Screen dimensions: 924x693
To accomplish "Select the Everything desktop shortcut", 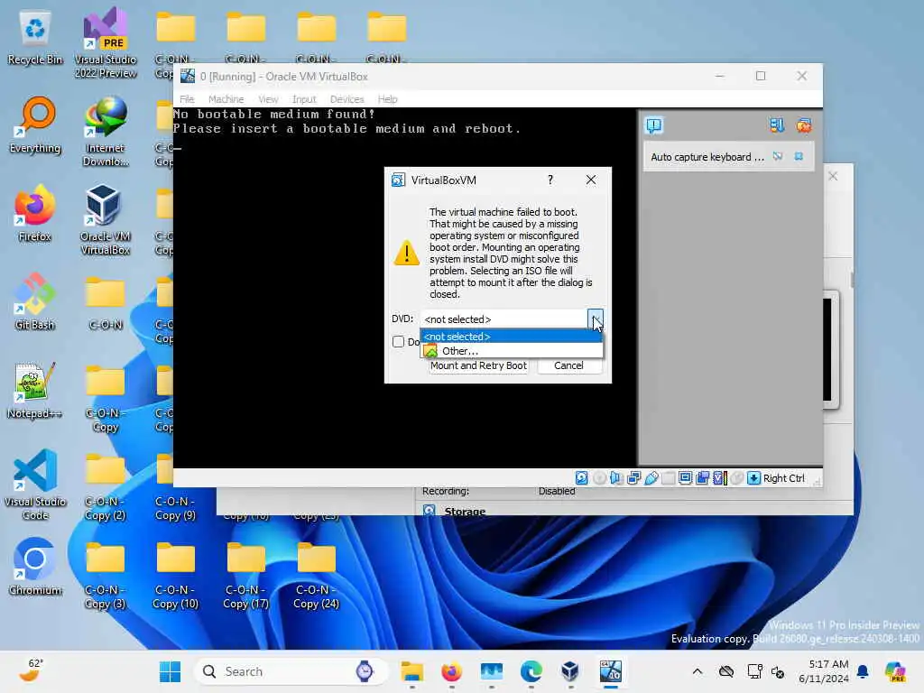I will point(35,125).
